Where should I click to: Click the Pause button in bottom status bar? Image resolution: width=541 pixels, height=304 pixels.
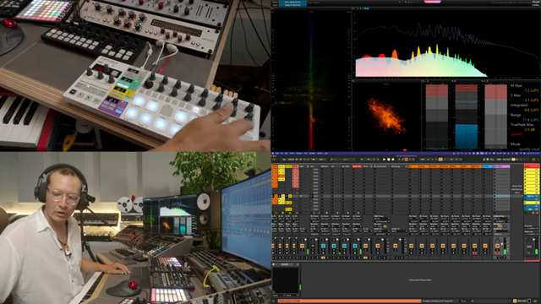463,301
